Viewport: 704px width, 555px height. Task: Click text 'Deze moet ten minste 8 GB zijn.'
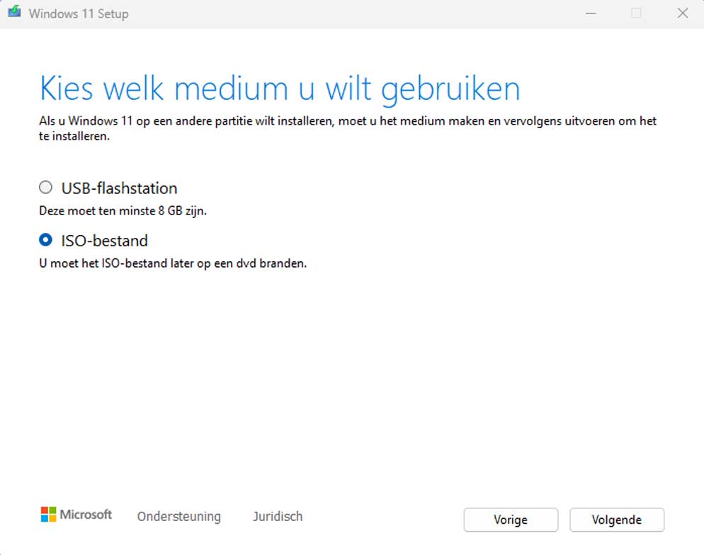click(x=123, y=211)
